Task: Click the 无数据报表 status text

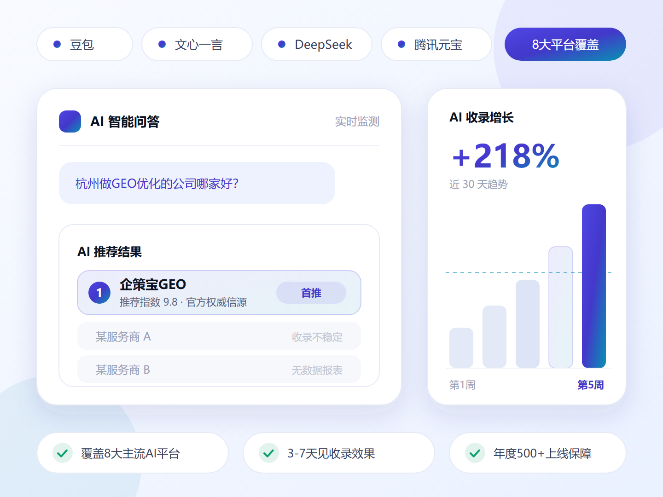Action: pos(317,370)
